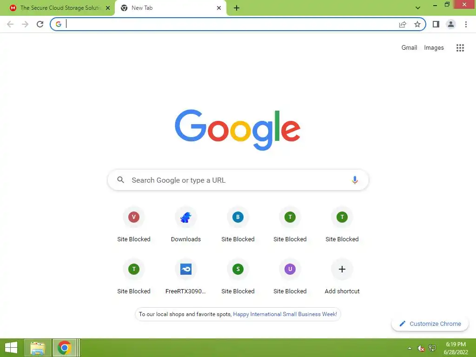Click the network tray icon

point(432,348)
